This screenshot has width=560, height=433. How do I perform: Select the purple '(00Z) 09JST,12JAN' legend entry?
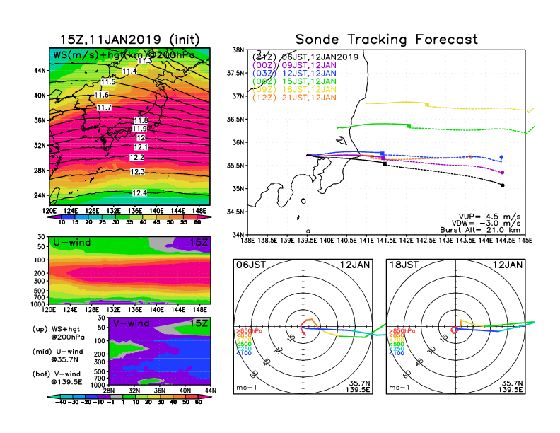[x=294, y=65]
